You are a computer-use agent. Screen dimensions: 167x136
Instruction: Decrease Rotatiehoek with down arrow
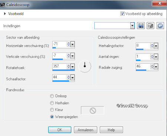(69, 68)
